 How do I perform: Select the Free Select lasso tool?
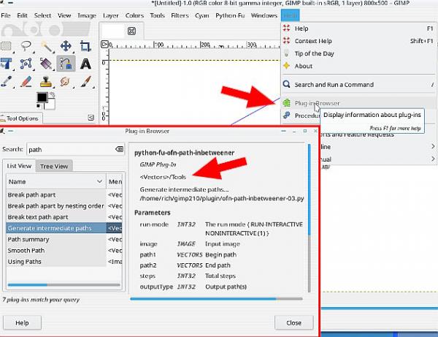pyautogui.click(x=26, y=47)
